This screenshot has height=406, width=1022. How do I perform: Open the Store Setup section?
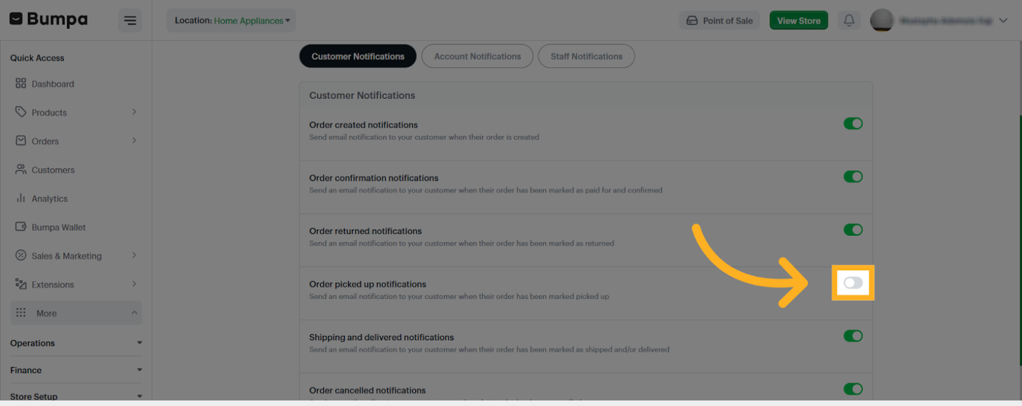point(75,395)
